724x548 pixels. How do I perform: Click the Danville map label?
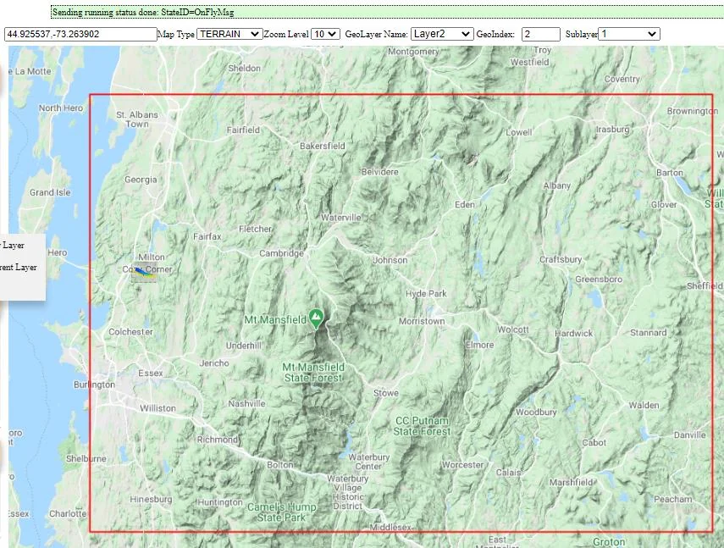pos(690,435)
